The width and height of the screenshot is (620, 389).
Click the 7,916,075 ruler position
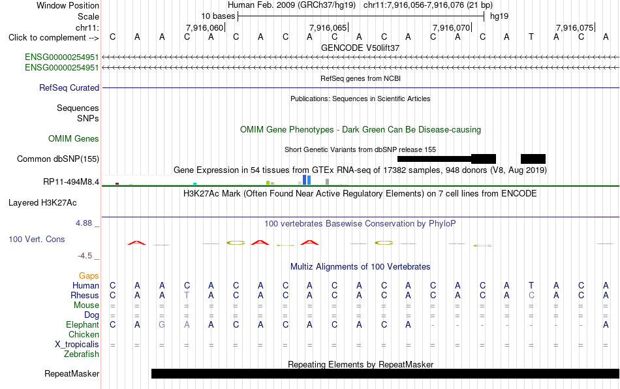574,27
